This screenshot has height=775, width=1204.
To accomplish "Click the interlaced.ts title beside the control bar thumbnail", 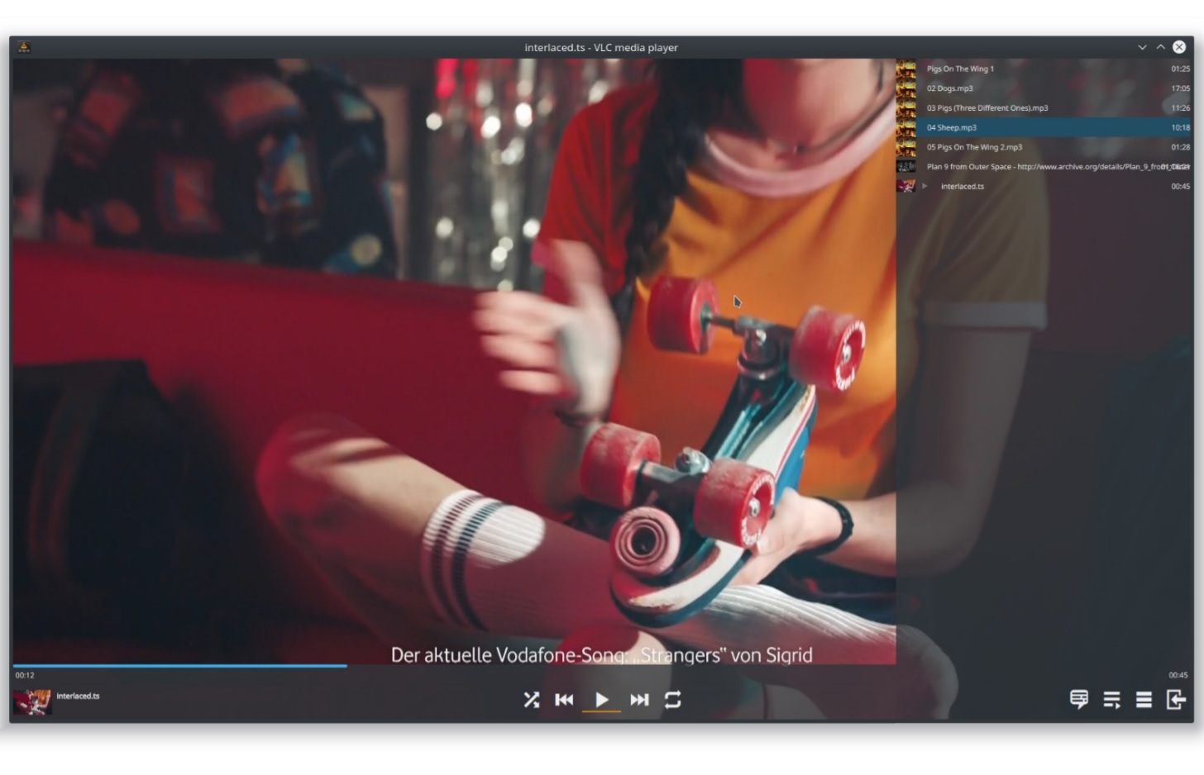I will [78, 696].
